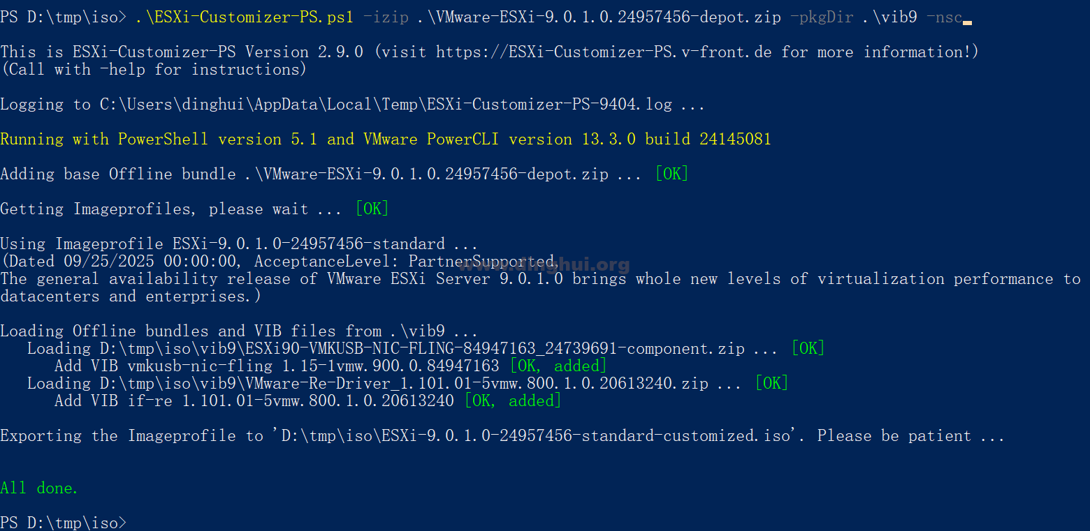Click 'OK, added' beside vmkusb-nic-fling VIB
Screen dimensions: 1090x531
pos(558,366)
